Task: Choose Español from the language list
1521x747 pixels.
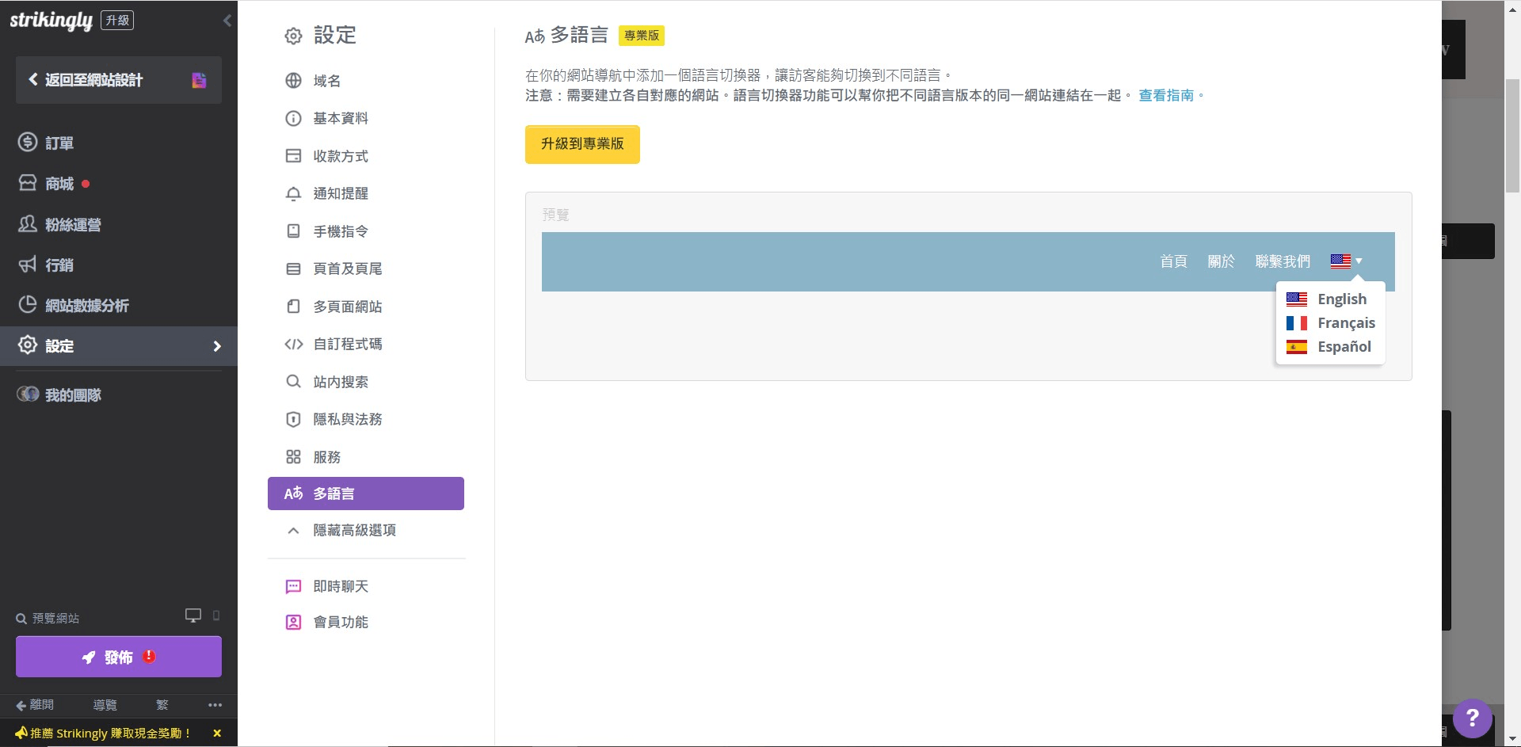Action: 1344,347
